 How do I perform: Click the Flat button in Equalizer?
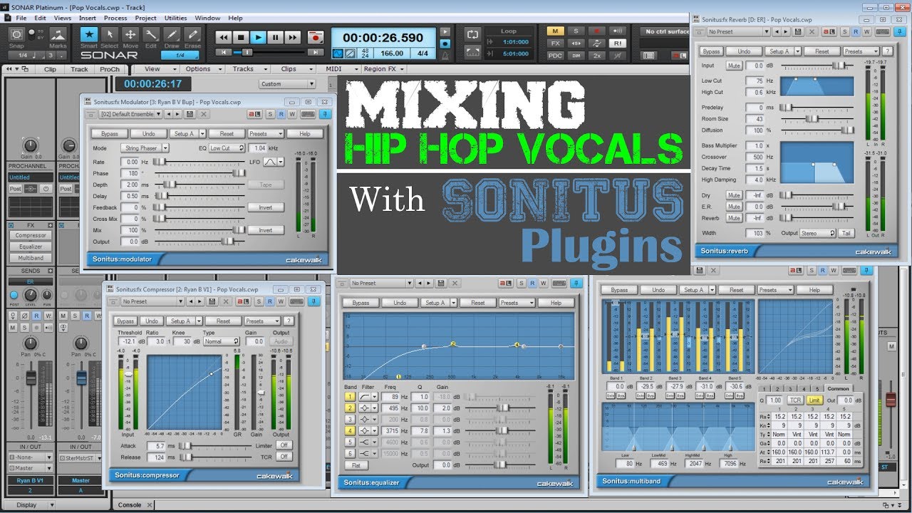(356, 465)
